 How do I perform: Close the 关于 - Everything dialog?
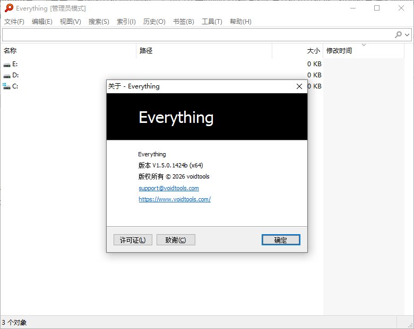pos(299,86)
